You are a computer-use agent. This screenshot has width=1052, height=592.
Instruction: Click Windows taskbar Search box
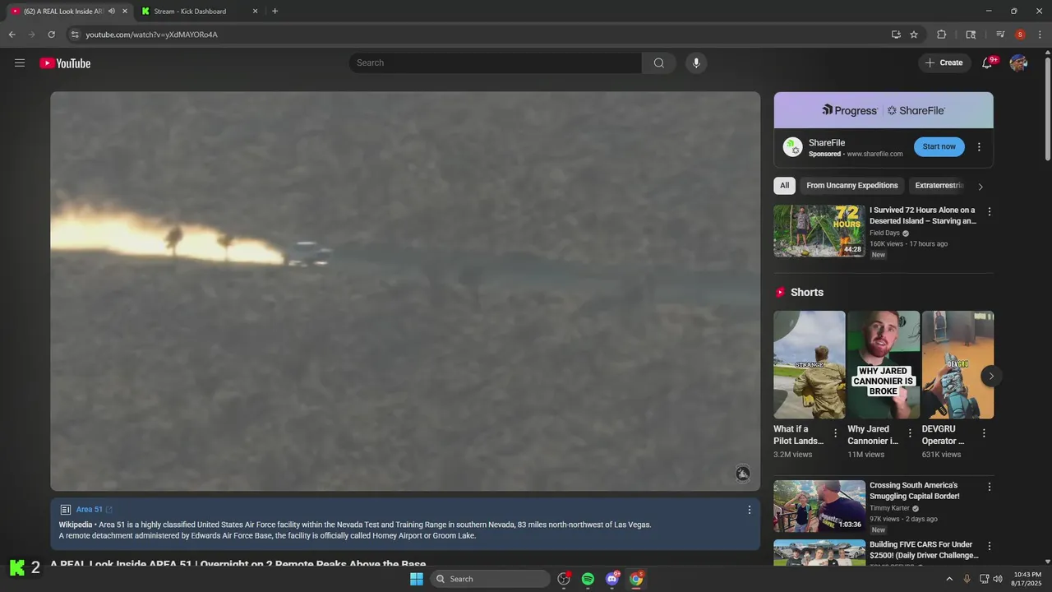pos(490,579)
